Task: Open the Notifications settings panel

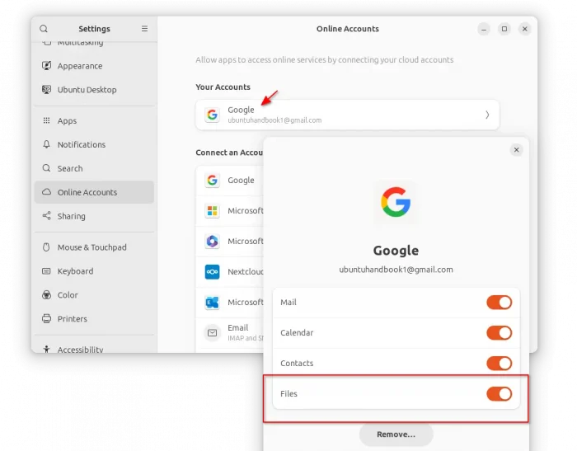Action: [81, 145]
